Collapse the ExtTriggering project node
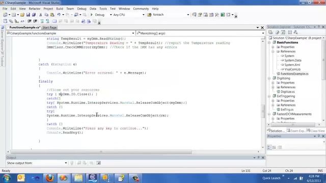The image size is (326, 183). pyautogui.click(x=269, y=96)
